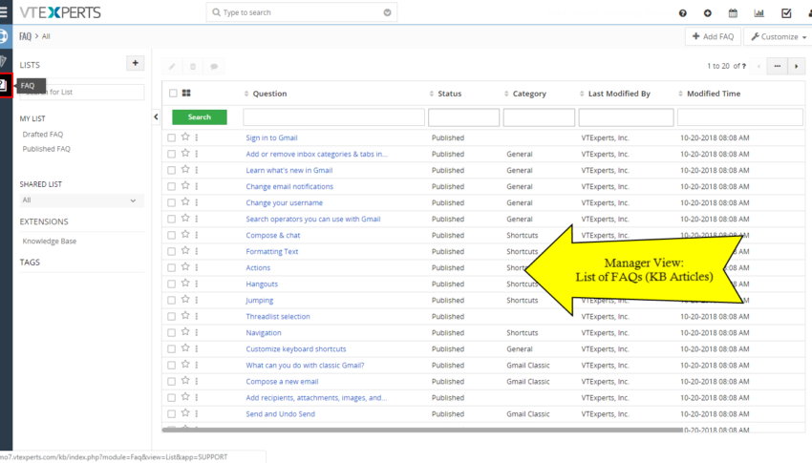Add a new list with plus button
The width and height of the screenshot is (812, 463).
(x=135, y=63)
